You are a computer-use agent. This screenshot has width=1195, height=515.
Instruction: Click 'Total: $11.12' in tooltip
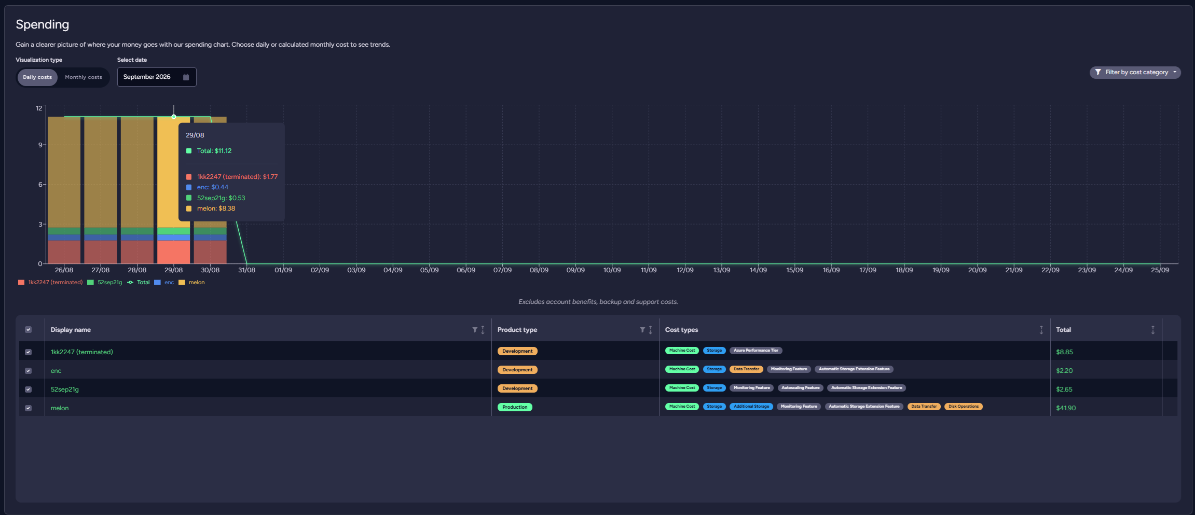pyautogui.click(x=214, y=151)
